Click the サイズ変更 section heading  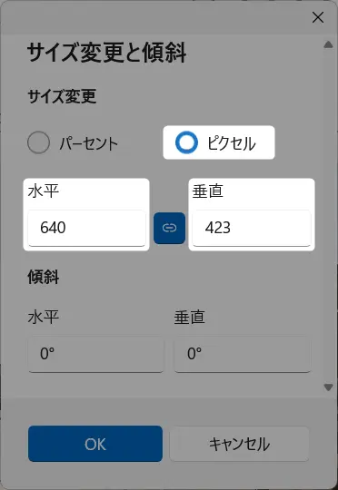click(x=62, y=96)
